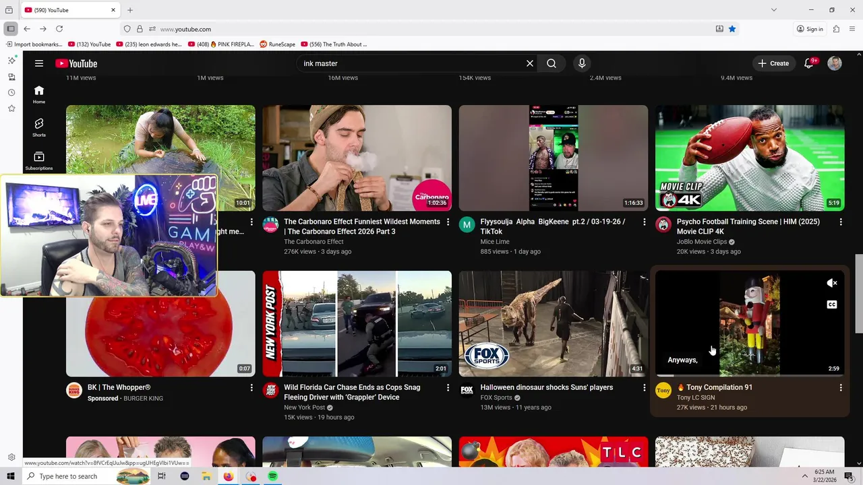Open PINK FIREPLA... bookmark
The height and width of the screenshot is (485, 863).
pos(221,44)
